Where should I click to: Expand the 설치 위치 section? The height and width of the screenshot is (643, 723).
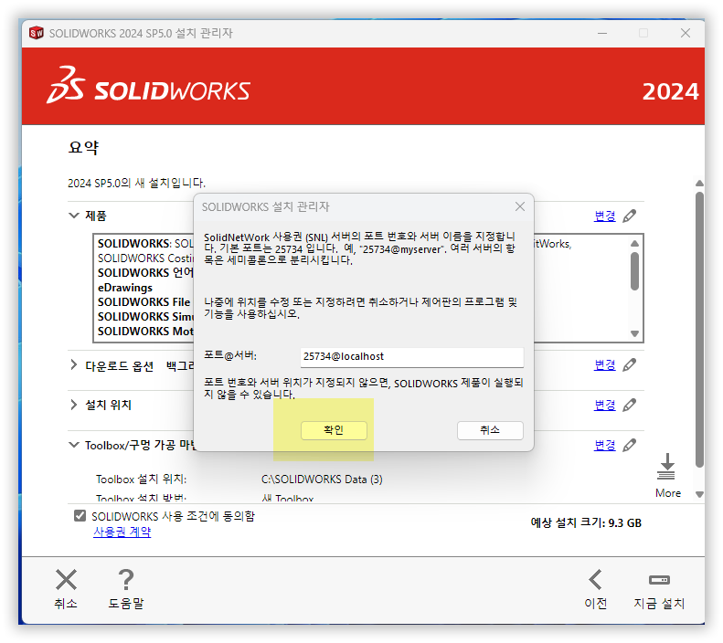pos(74,405)
